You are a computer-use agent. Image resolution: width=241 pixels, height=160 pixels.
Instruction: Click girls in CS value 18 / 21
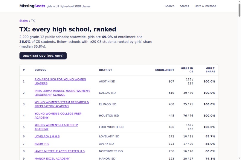coord(188,136)
